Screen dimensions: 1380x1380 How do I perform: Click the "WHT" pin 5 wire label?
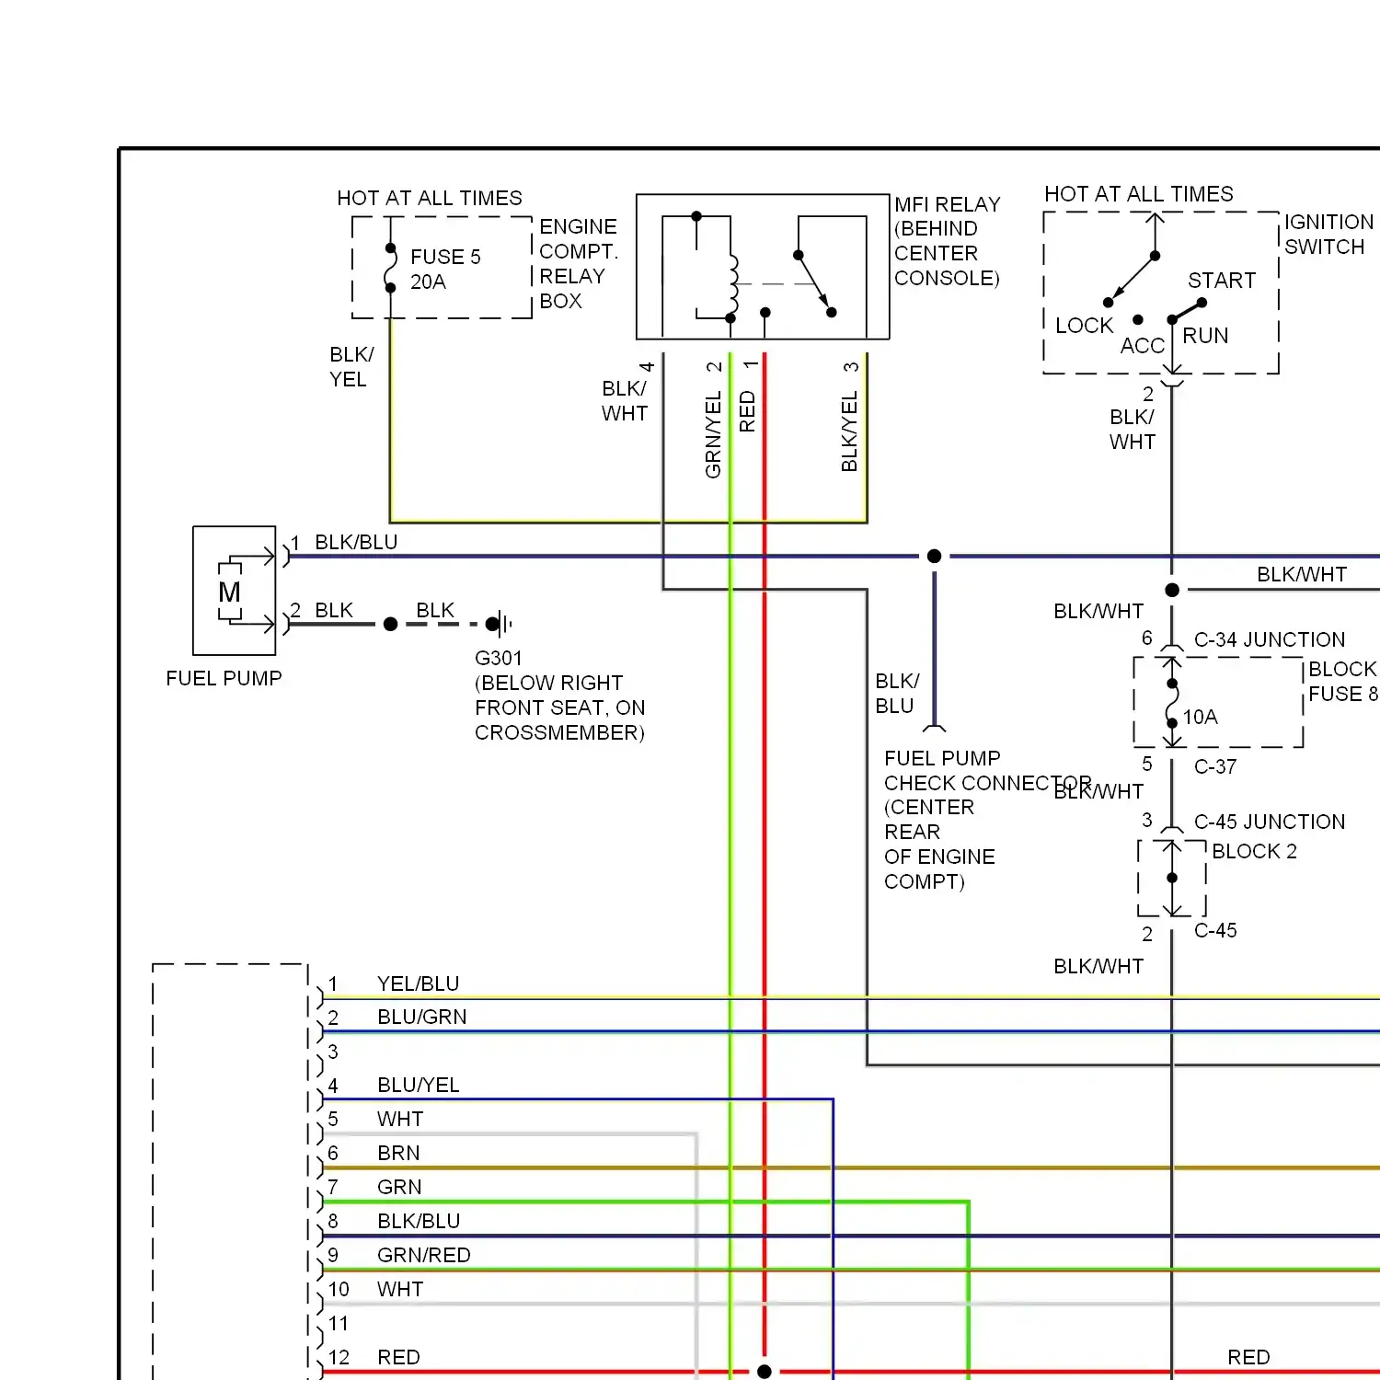[400, 1119]
